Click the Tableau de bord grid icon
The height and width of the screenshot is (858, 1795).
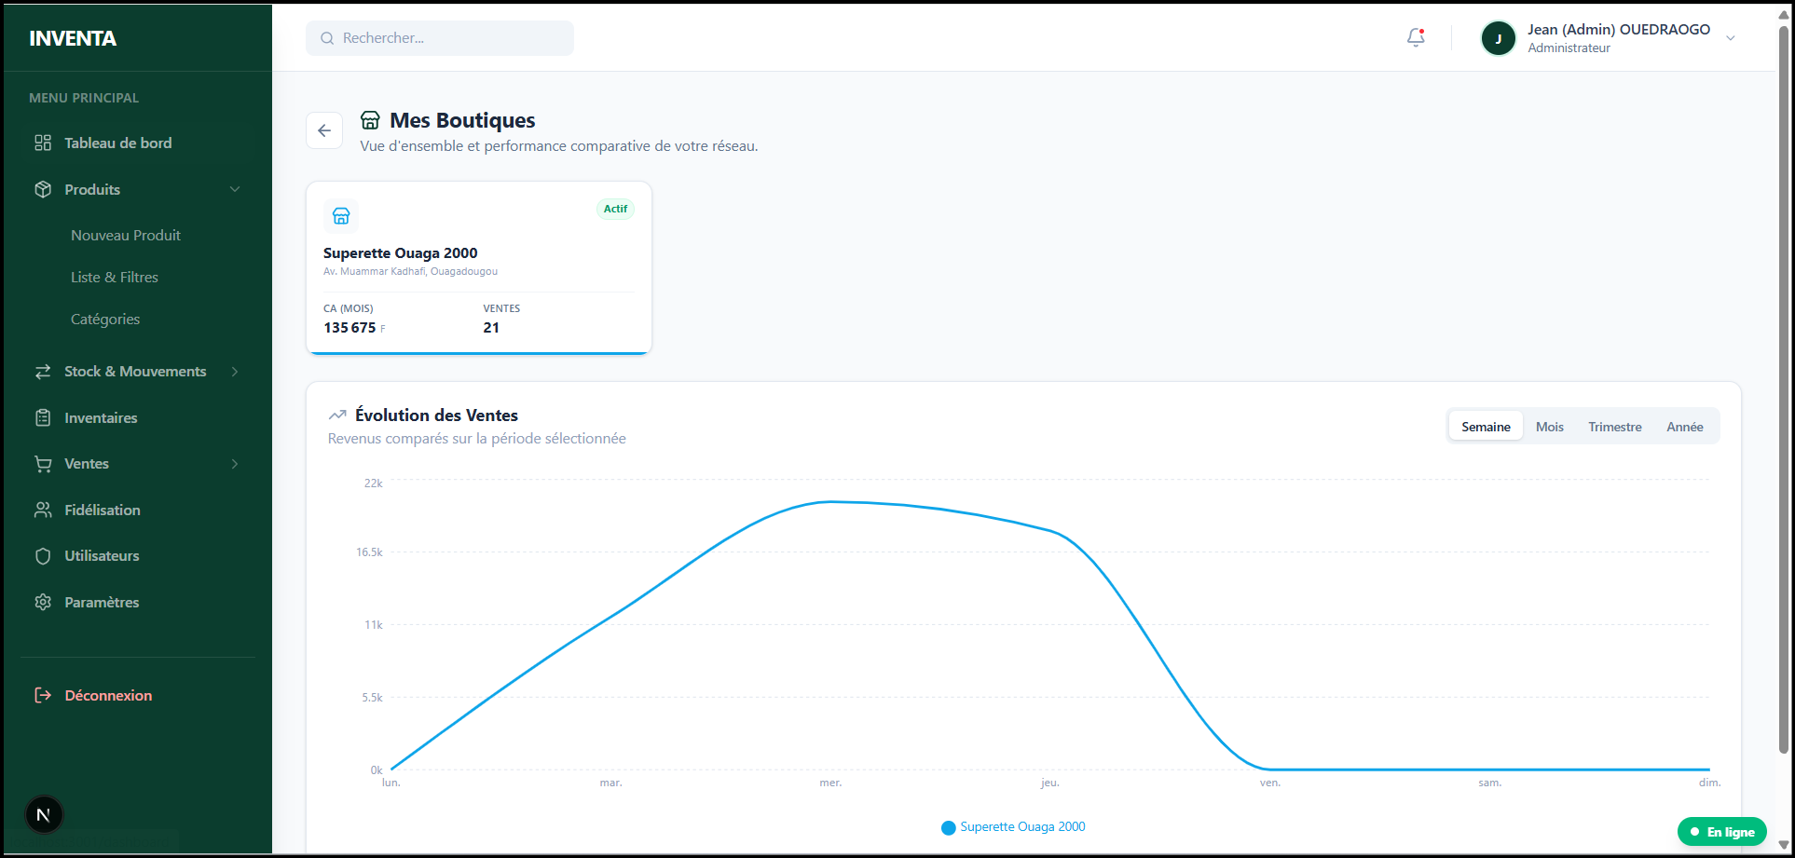(x=43, y=143)
